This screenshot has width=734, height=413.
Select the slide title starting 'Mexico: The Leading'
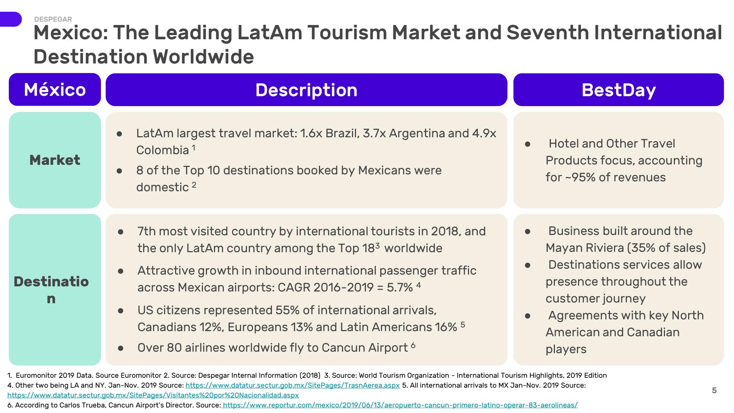(378, 44)
